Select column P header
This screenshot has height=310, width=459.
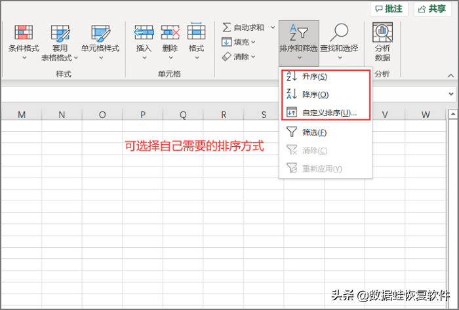tap(142, 114)
